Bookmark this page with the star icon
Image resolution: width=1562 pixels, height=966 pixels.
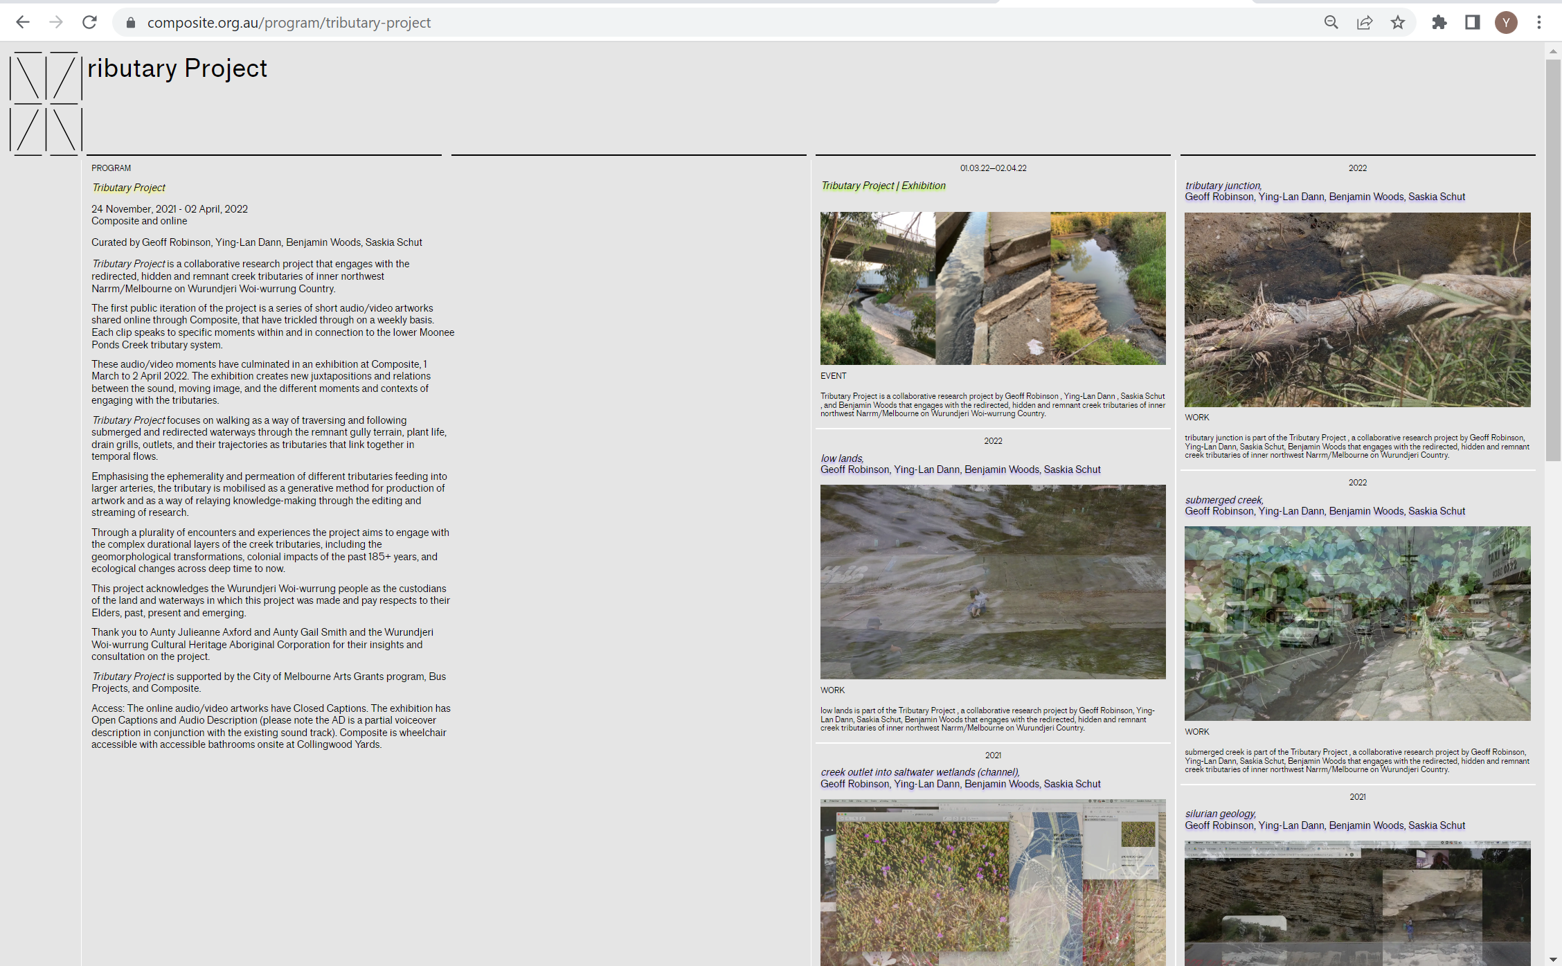coord(1398,22)
